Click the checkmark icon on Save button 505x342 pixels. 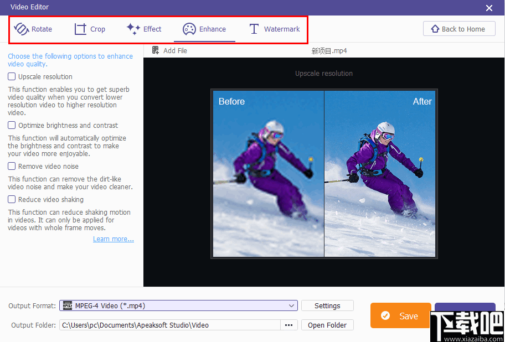point(386,315)
